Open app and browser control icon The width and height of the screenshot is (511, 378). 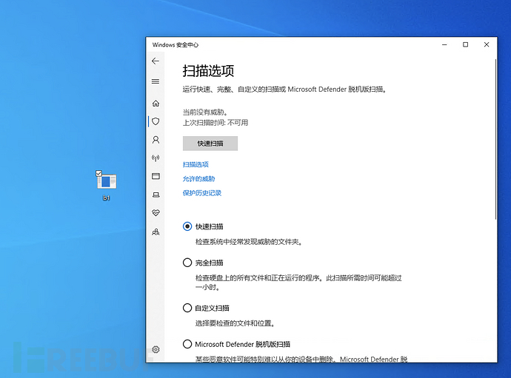156,176
